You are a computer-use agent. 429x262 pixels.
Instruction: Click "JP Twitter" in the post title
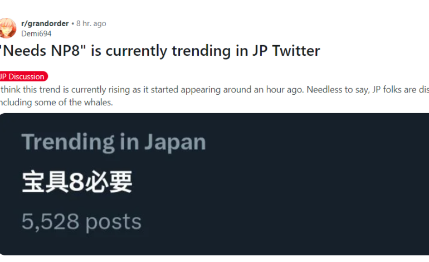coord(284,51)
